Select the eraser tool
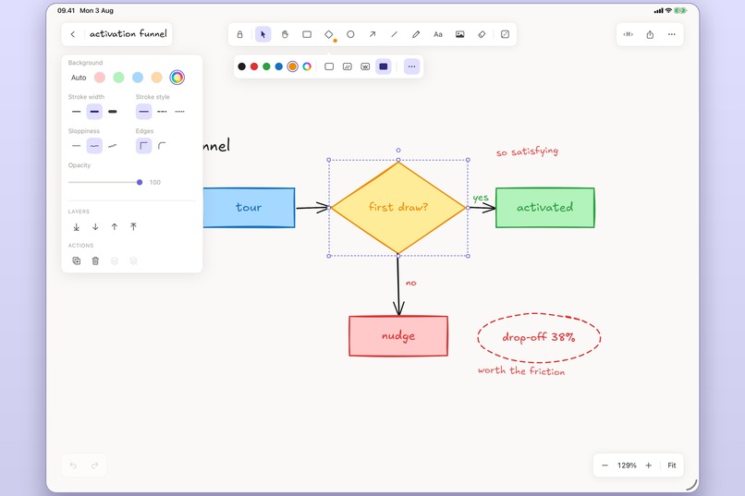The image size is (745, 496). tap(482, 34)
